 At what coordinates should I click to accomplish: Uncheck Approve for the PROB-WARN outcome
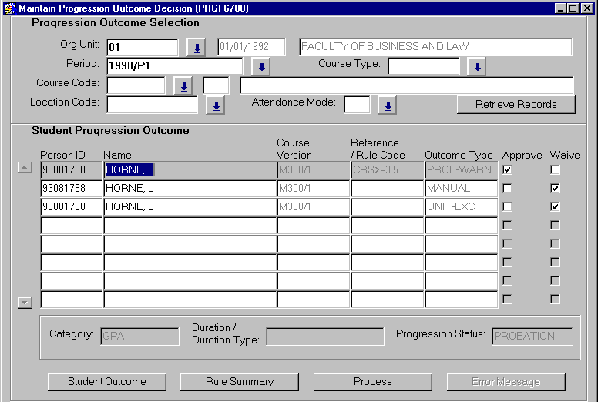click(x=507, y=169)
